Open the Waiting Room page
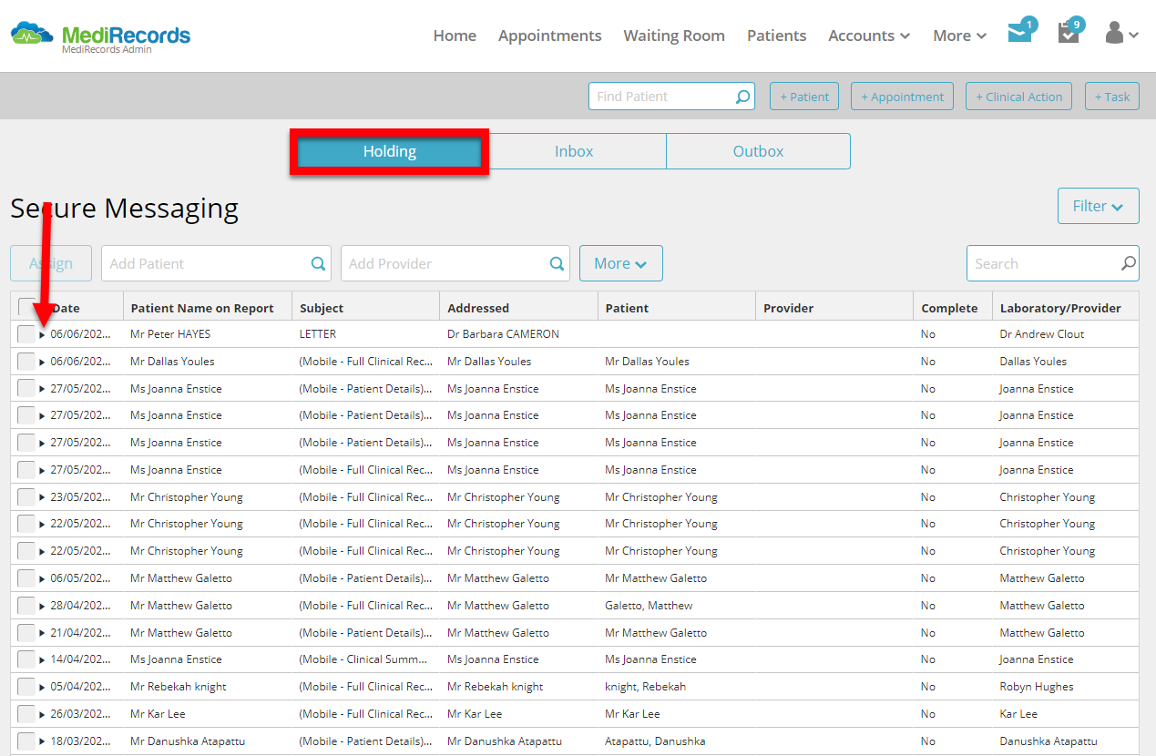The width and height of the screenshot is (1156, 756). [674, 36]
